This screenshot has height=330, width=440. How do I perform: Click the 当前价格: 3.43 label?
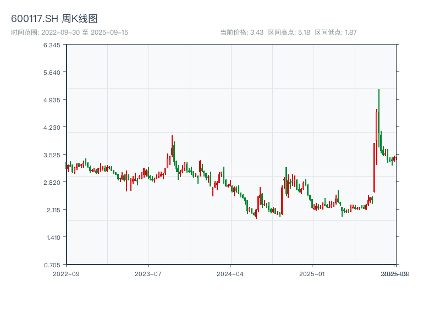coord(241,32)
